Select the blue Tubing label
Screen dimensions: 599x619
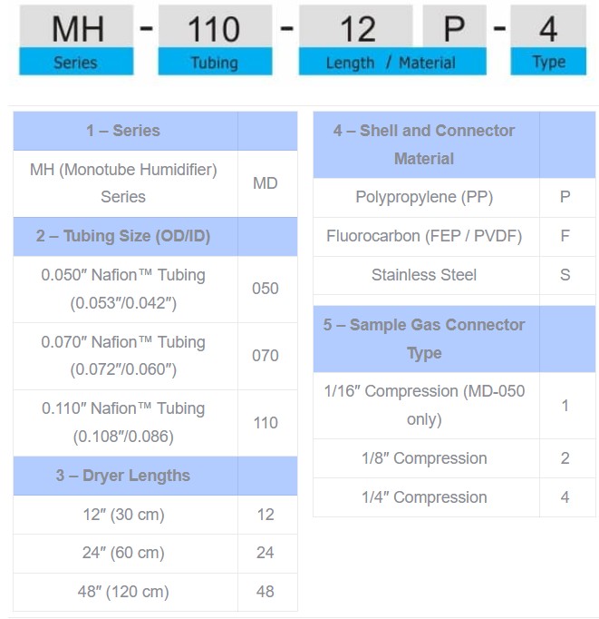click(215, 63)
